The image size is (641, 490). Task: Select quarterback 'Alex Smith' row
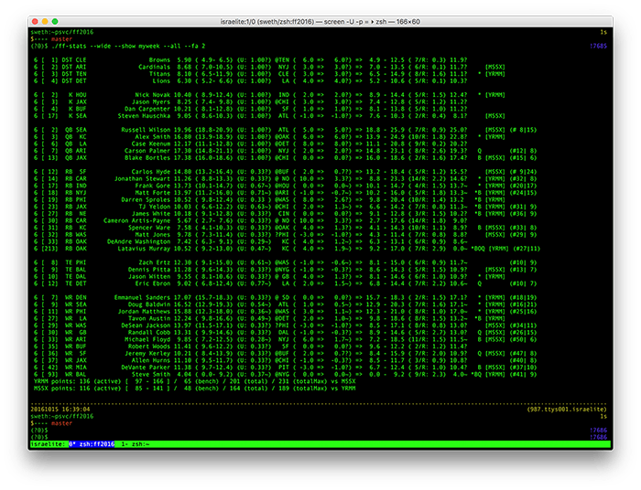pos(269,137)
